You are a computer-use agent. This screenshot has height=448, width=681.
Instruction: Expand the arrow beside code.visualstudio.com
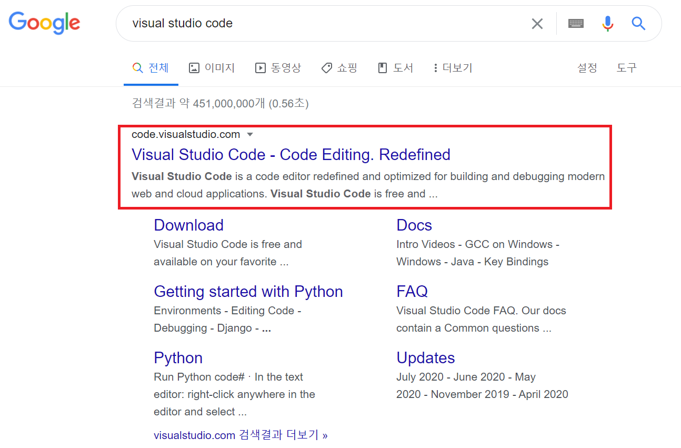pyautogui.click(x=250, y=135)
